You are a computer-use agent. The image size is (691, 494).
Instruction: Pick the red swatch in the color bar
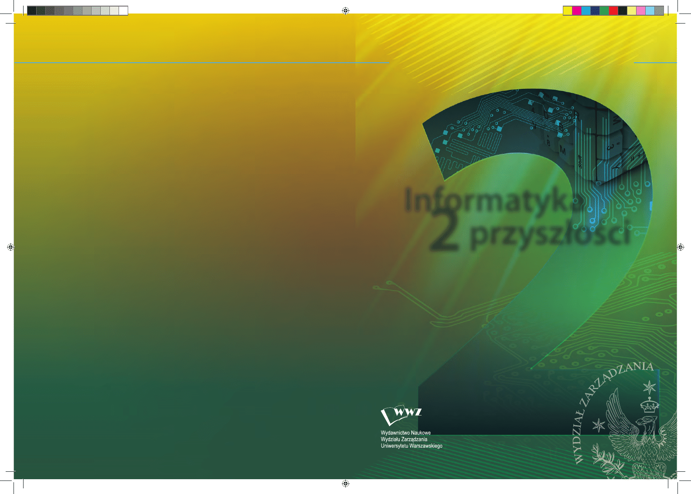pyautogui.click(x=613, y=11)
